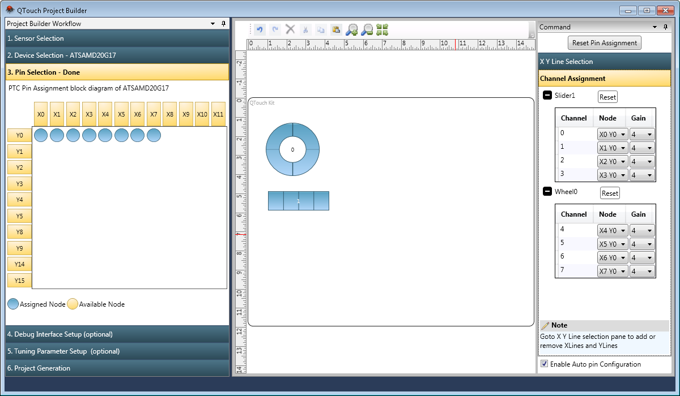The width and height of the screenshot is (680, 396).
Task: Click Reset Pin Assignment button
Action: 605,42
